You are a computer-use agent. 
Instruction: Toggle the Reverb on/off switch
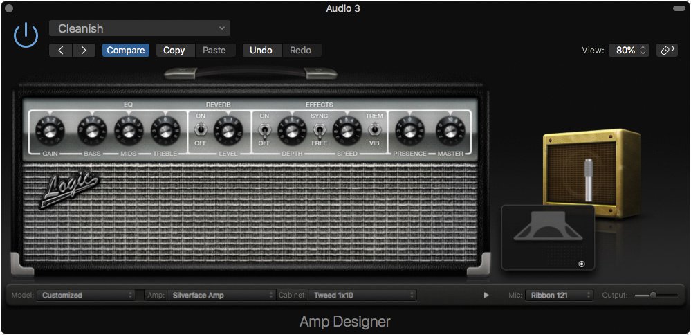pos(201,129)
